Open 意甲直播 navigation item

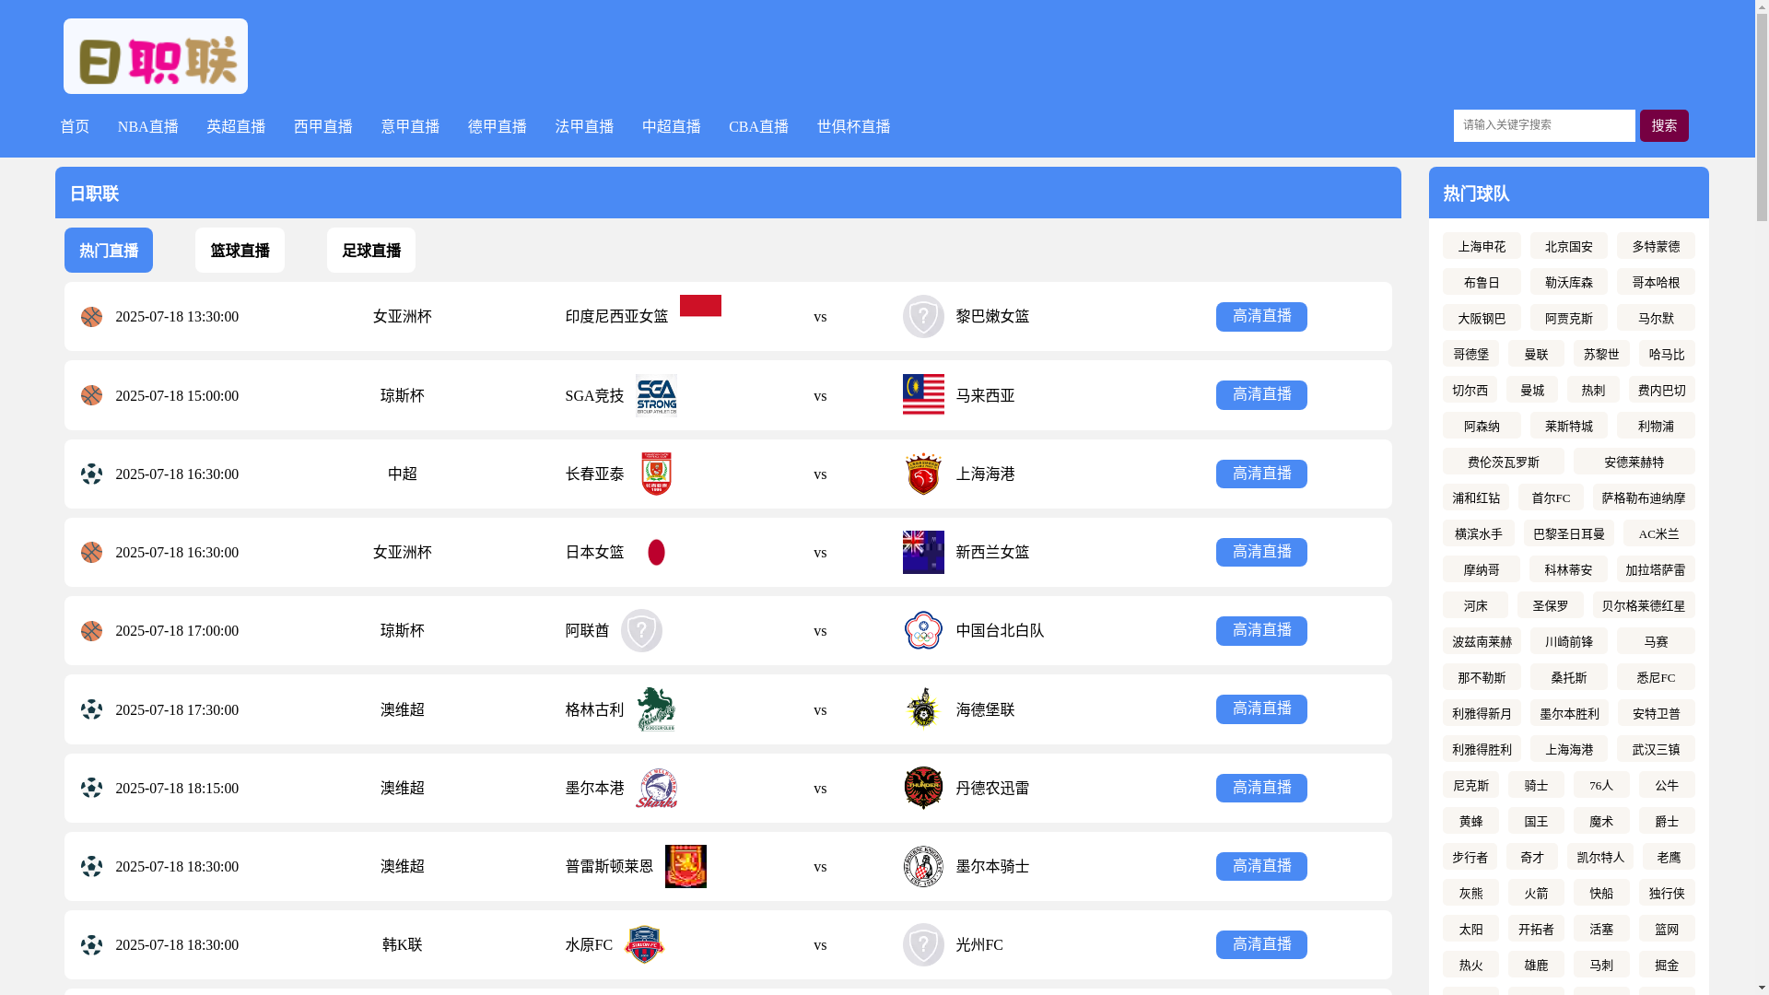(x=410, y=126)
